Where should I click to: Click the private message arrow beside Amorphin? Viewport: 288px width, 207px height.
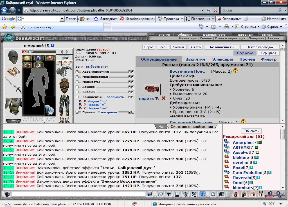227,142
